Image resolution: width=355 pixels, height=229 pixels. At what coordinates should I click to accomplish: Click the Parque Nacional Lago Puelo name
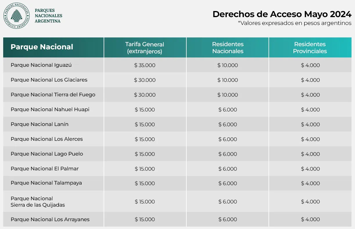tap(47, 154)
